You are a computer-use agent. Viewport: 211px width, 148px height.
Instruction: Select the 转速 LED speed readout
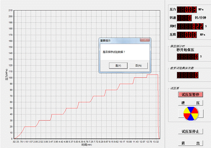point(184,18)
